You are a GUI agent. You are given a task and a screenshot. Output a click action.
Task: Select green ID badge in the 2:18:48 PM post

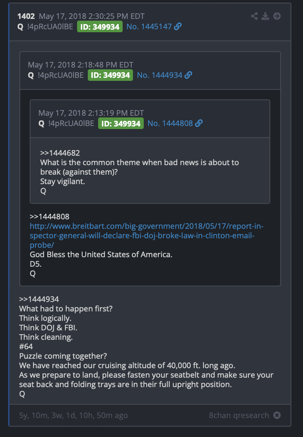click(110, 75)
